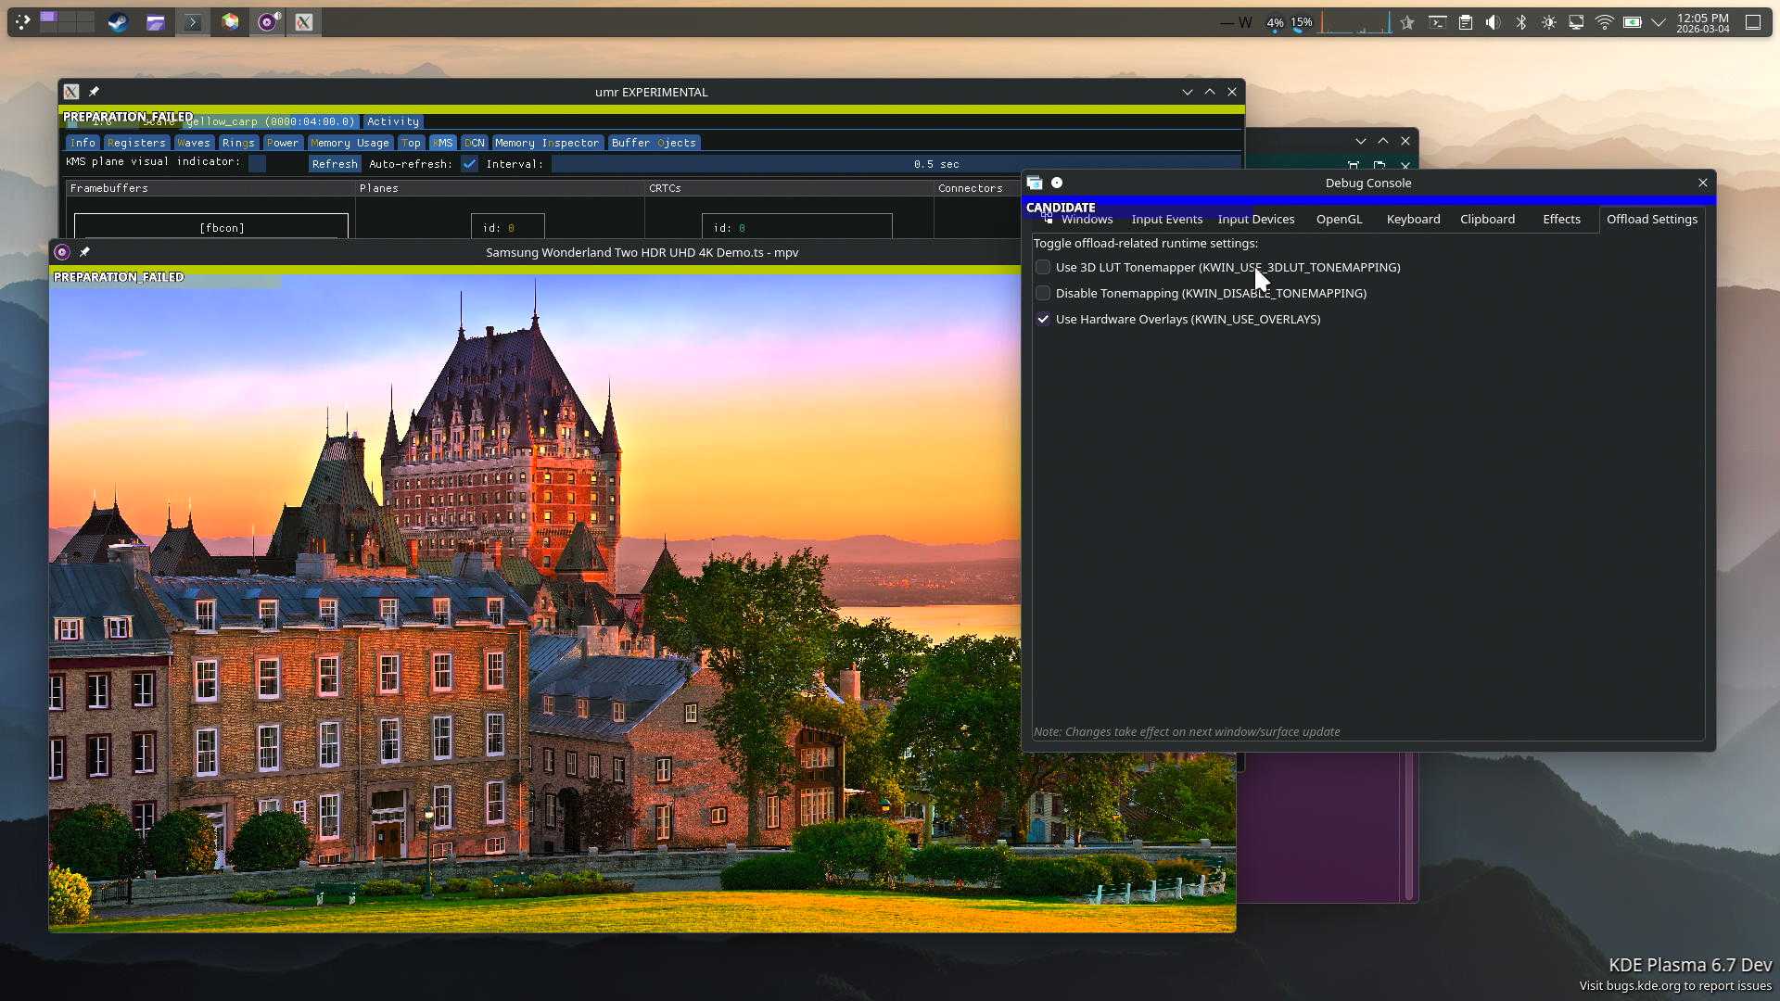Image resolution: width=1780 pixels, height=1001 pixels.
Task: Enable Use 3D LUT Tonemapper checkbox
Action: click(x=1043, y=267)
